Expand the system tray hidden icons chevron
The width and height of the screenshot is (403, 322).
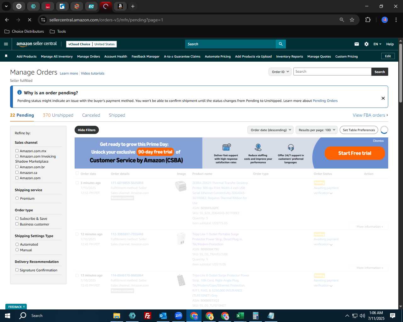point(347,316)
